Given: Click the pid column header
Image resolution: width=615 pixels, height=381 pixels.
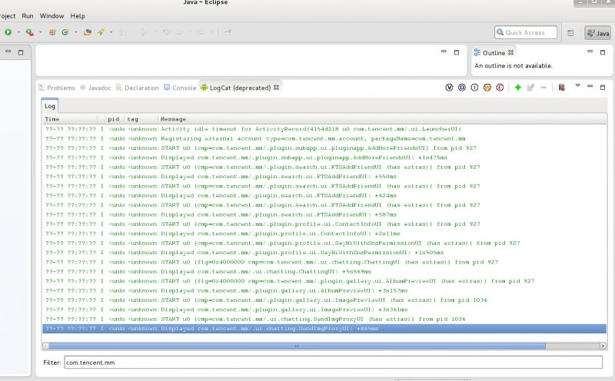Looking at the screenshot, I should (114, 119).
